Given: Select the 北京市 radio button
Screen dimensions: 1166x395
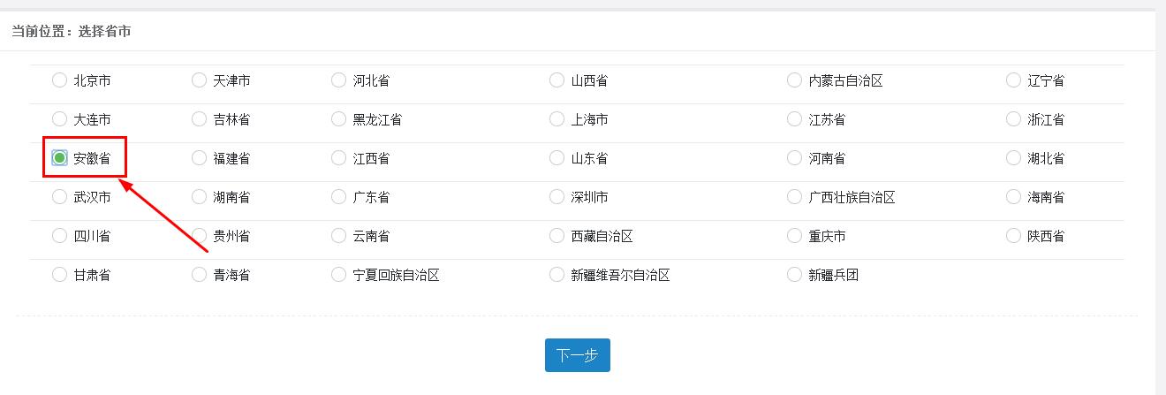Looking at the screenshot, I should 59,80.
